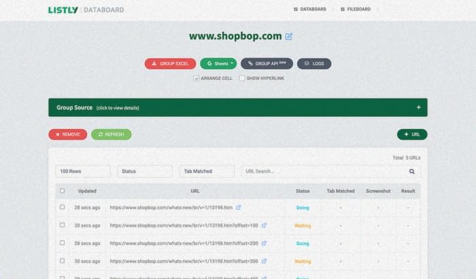Viewport: 476px width, 279px height.
Task: Click the URL column header
Action: tap(195, 191)
